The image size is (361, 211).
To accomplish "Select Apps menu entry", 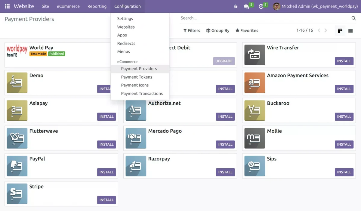I will click(x=140, y=35).
